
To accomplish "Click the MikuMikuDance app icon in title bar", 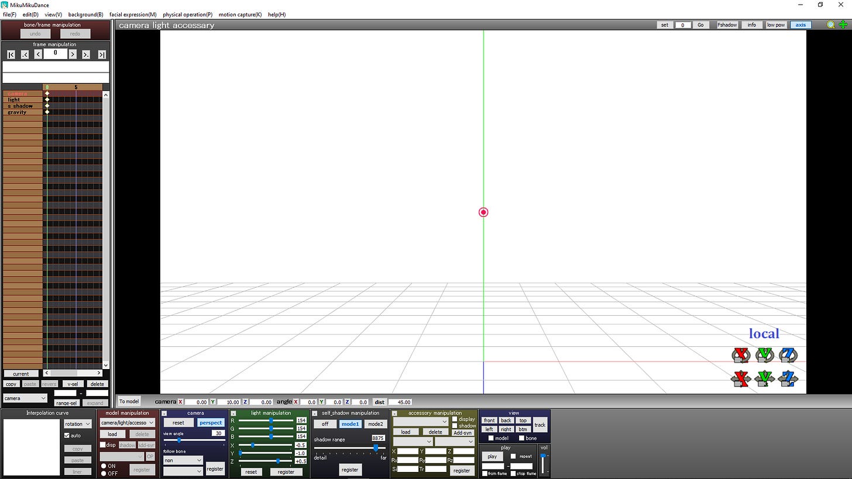I will coord(5,5).
